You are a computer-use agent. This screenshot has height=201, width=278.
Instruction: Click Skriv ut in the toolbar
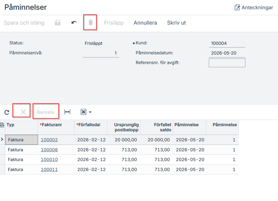[176, 23]
